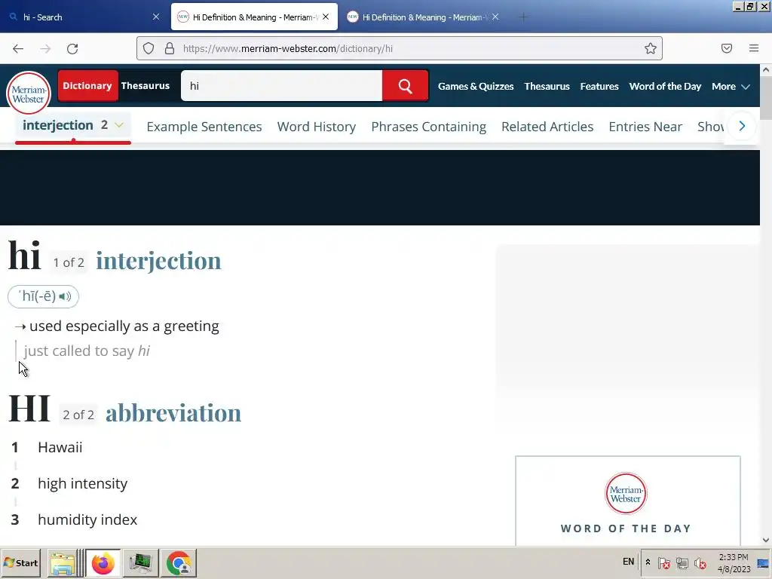
Task: Open the Firefox hamburger menu
Action: pos(754,48)
